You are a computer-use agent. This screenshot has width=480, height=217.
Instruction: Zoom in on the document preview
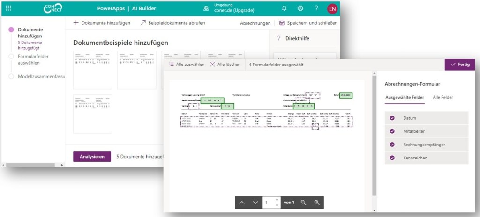pos(317,203)
